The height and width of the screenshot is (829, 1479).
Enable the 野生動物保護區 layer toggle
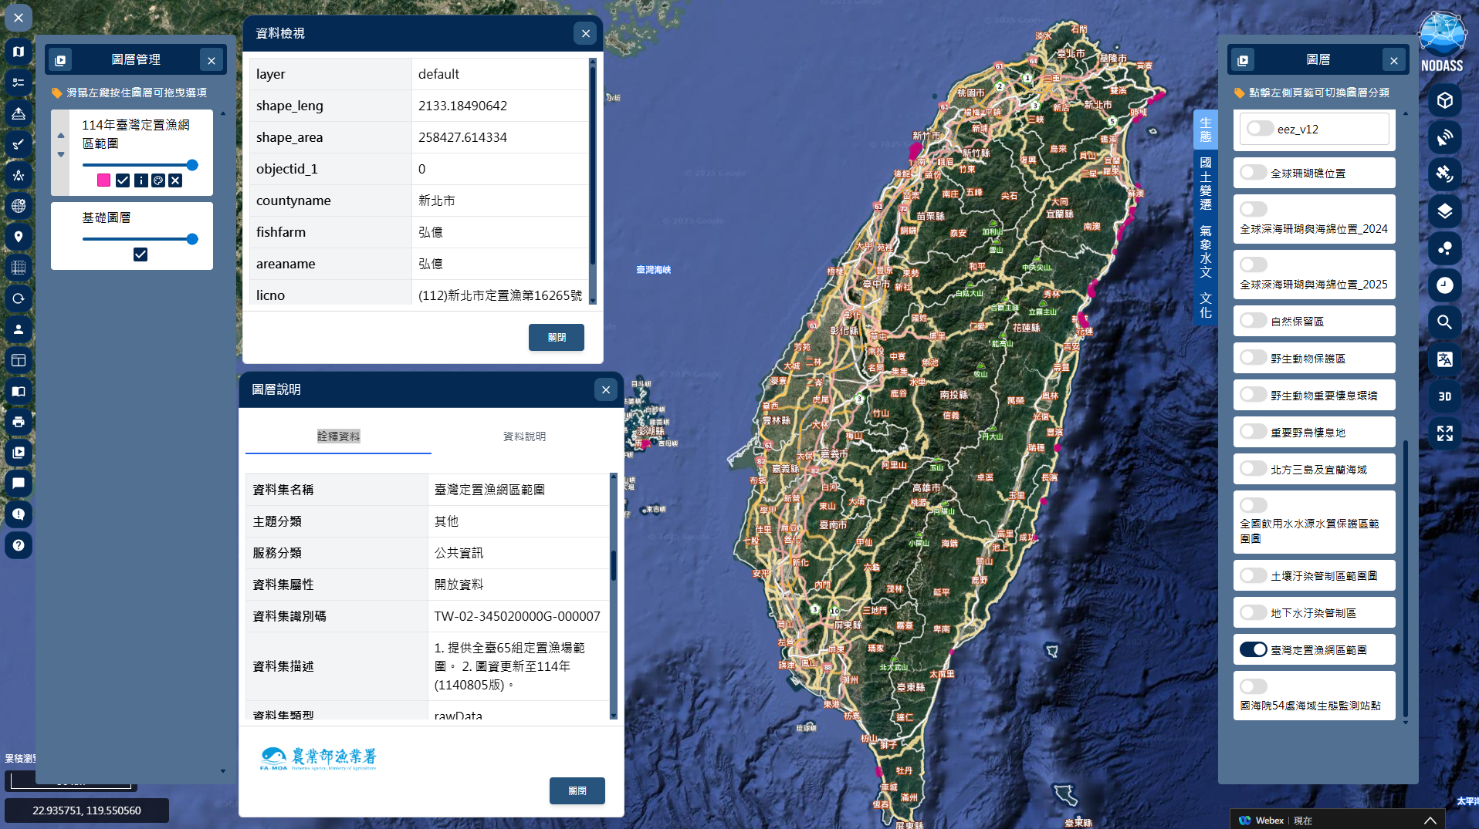point(1254,358)
